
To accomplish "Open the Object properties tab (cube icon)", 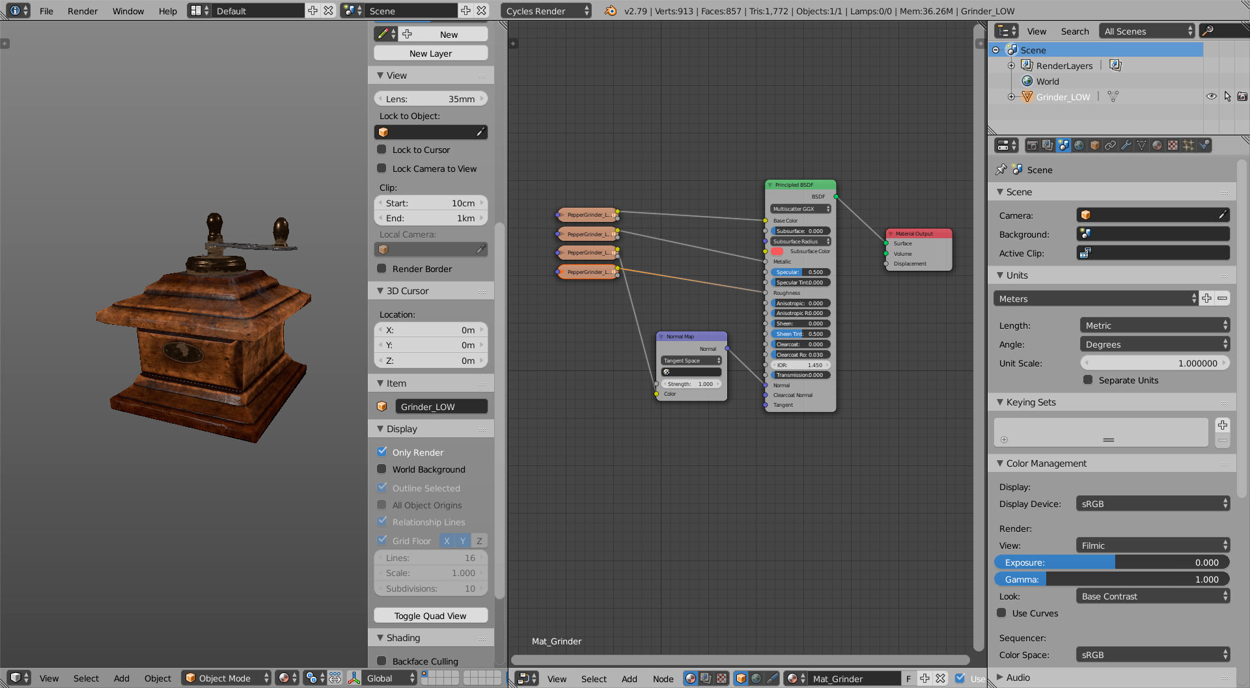I will [x=1095, y=145].
